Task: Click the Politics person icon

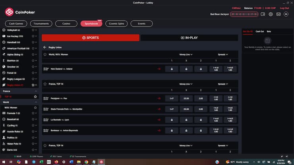Action: [4, 138]
